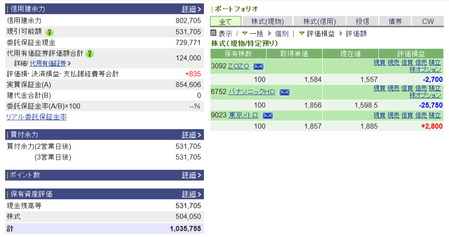Image resolution: width=449 pixels, height=237 pixels.
Task: Click 積立 for ZOZO
Action: [x=435, y=62]
